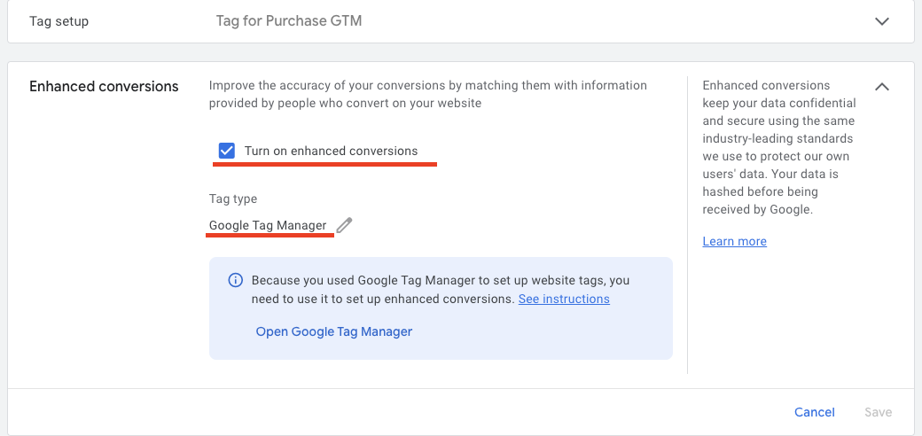Click the blue info icon in the notice

[x=236, y=280]
